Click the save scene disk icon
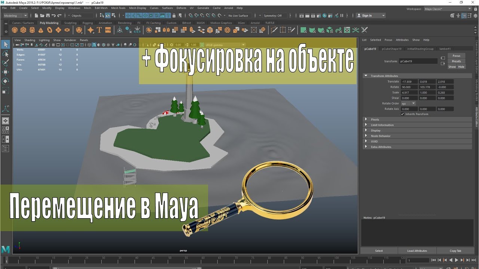 48,16
